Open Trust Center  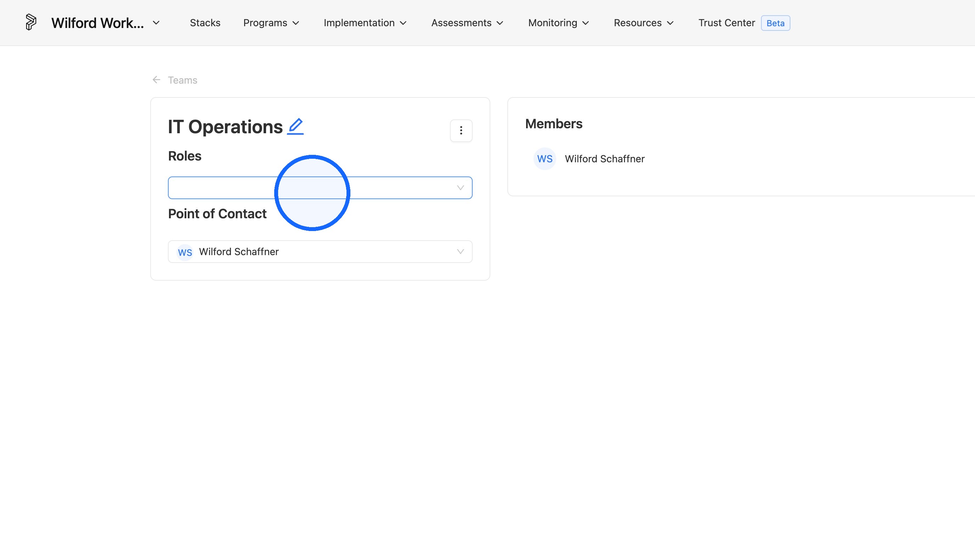tap(726, 23)
